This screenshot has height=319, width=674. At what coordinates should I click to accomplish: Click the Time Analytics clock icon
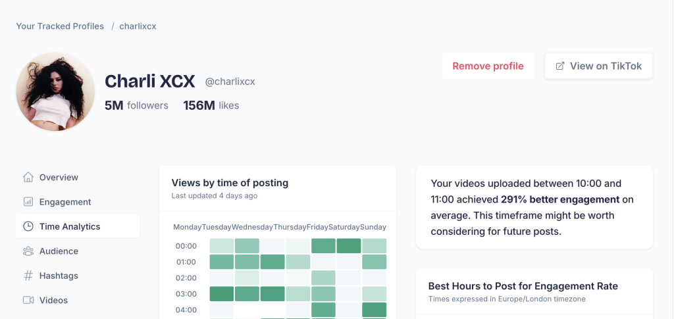click(28, 226)
